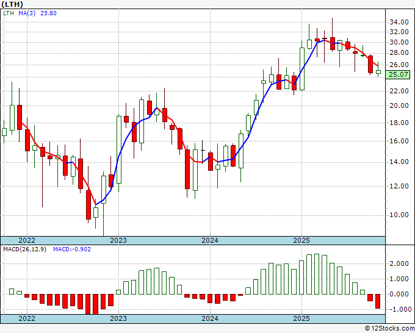
Task: Click the 2024 label on MACD axis
Action: coord(210,318)
